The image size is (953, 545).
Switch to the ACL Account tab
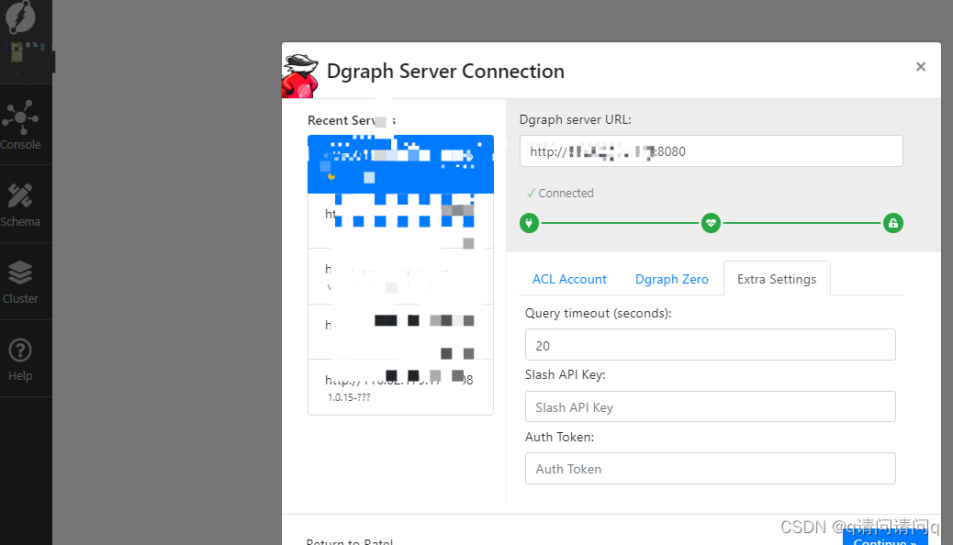pos(569,279)
